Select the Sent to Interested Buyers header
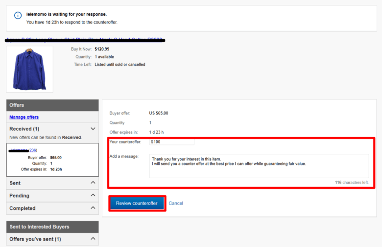Screen dimensions: 382x247 52,226
